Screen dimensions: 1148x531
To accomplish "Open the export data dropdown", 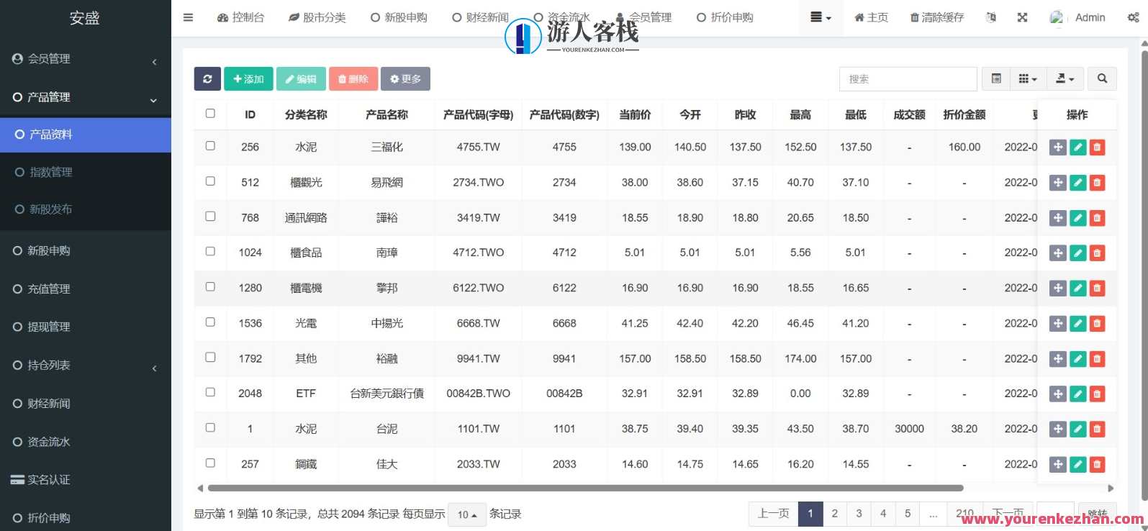I will 1065,79.
